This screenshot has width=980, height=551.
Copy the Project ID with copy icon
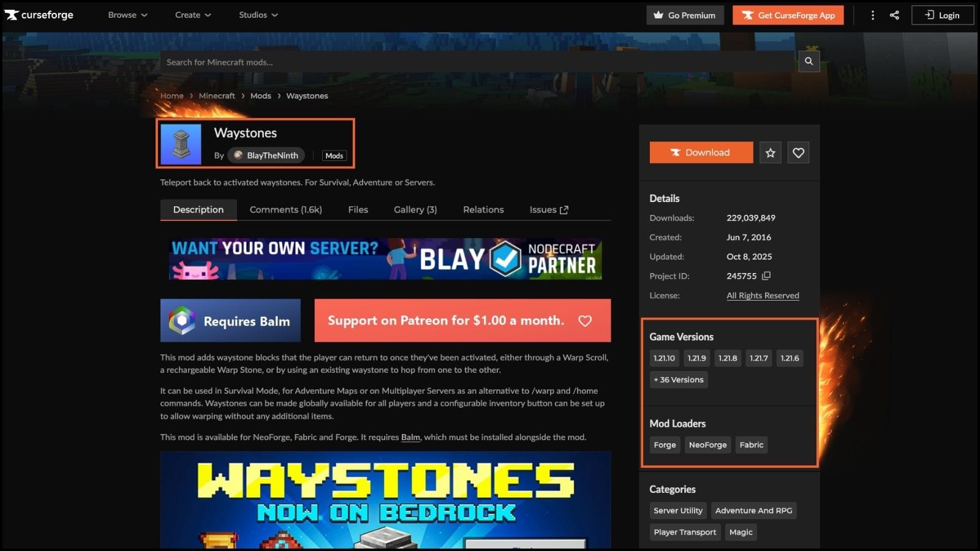766,276
